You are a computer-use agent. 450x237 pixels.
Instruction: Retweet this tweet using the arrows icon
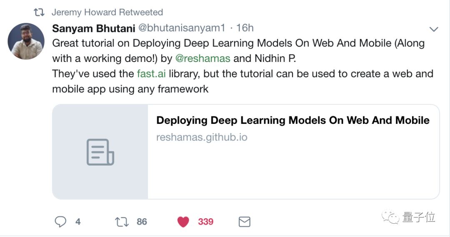click(x=122, y=222)
